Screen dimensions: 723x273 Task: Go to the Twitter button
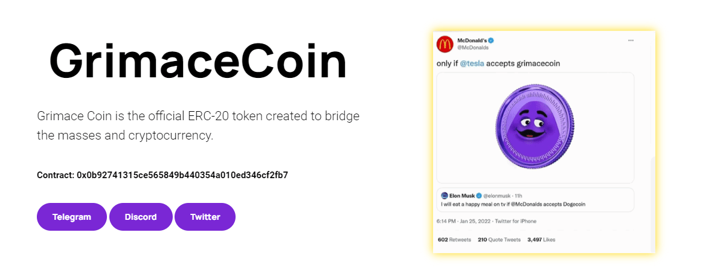coord(205,217)
